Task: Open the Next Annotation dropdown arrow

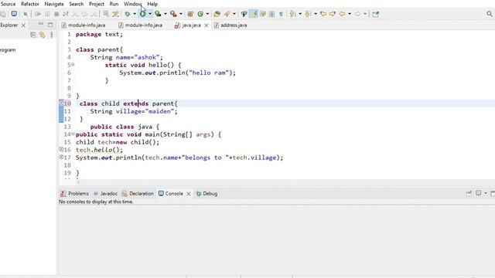Action: pyautogui.click(x=300, y=14)
